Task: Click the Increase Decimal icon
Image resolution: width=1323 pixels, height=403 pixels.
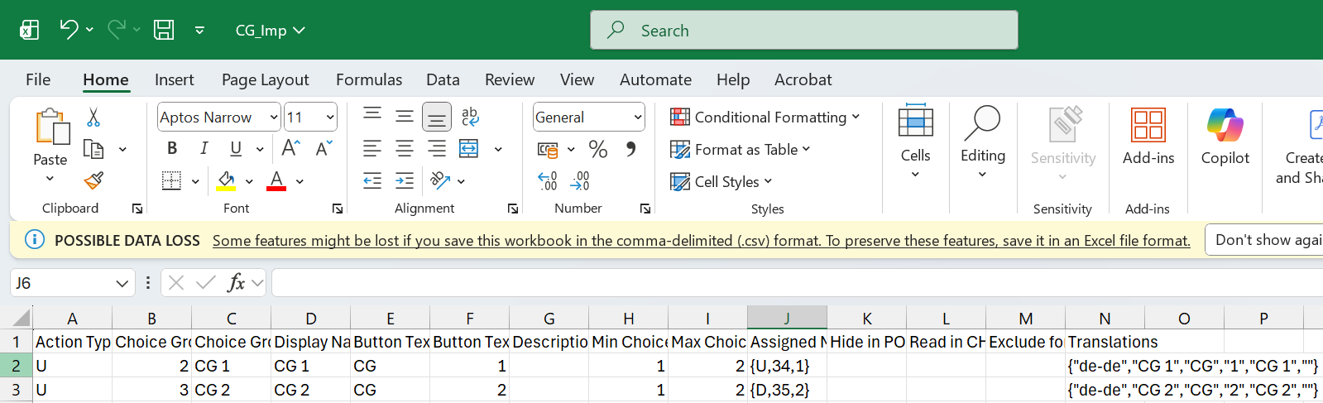Action: coord(547,180)
